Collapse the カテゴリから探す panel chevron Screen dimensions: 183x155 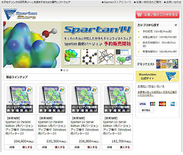tap(176, 25)
